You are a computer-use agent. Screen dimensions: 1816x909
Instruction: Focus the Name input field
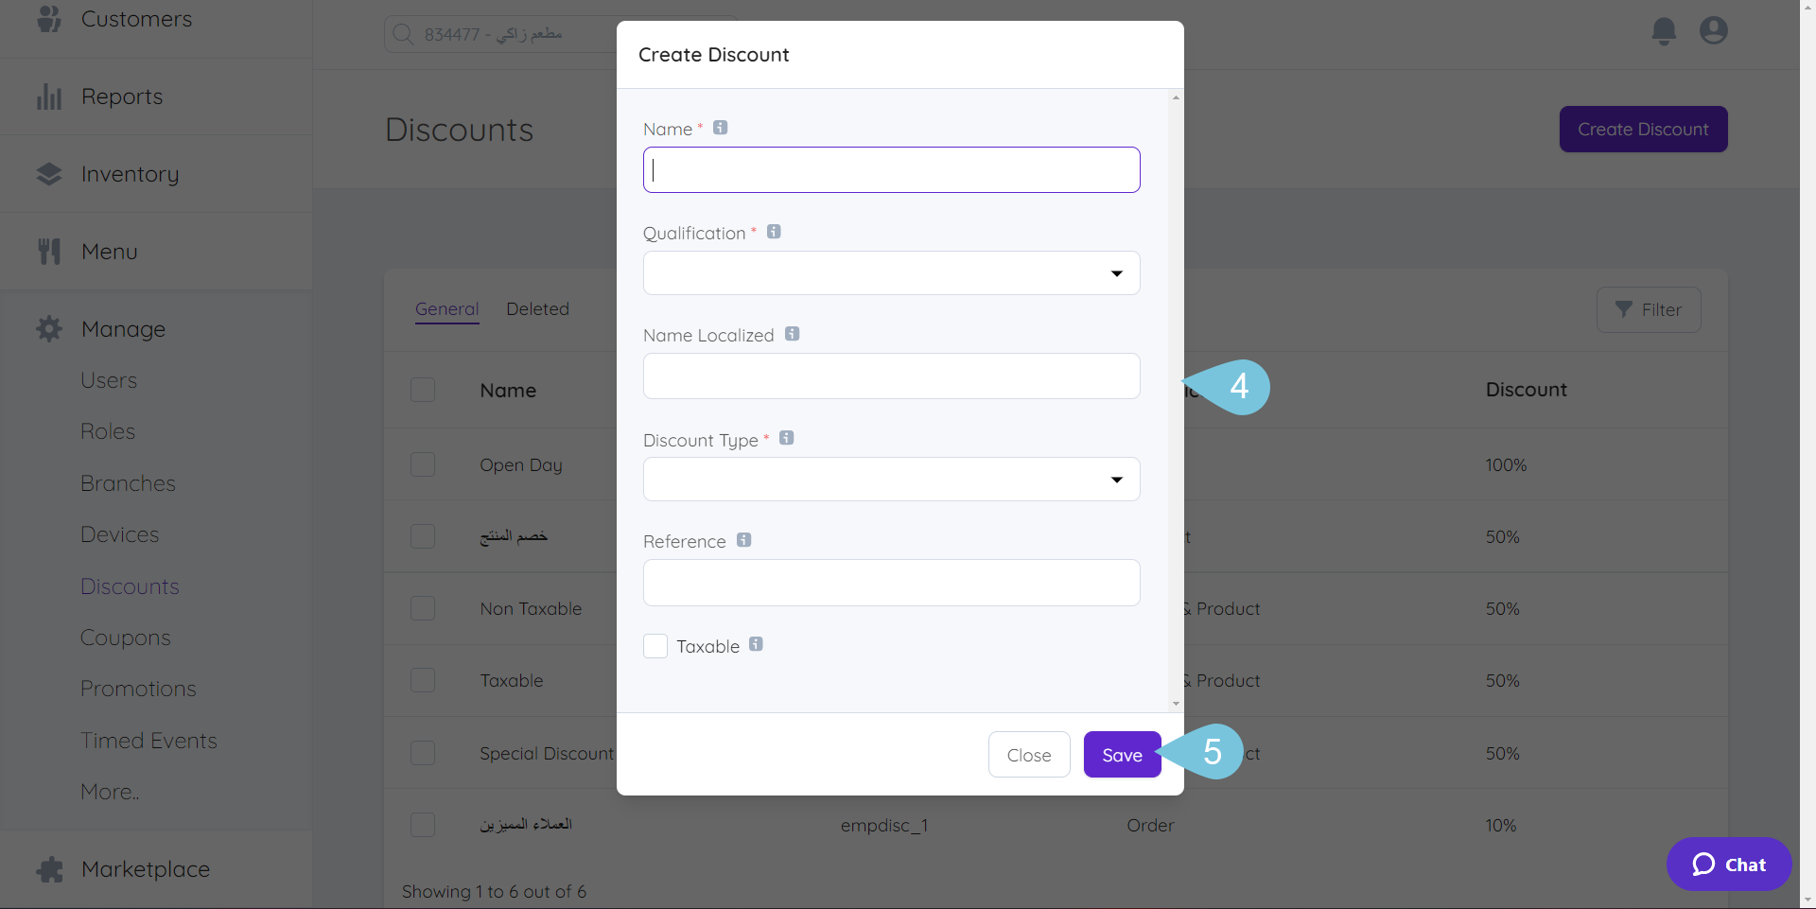tap(892, 170)
